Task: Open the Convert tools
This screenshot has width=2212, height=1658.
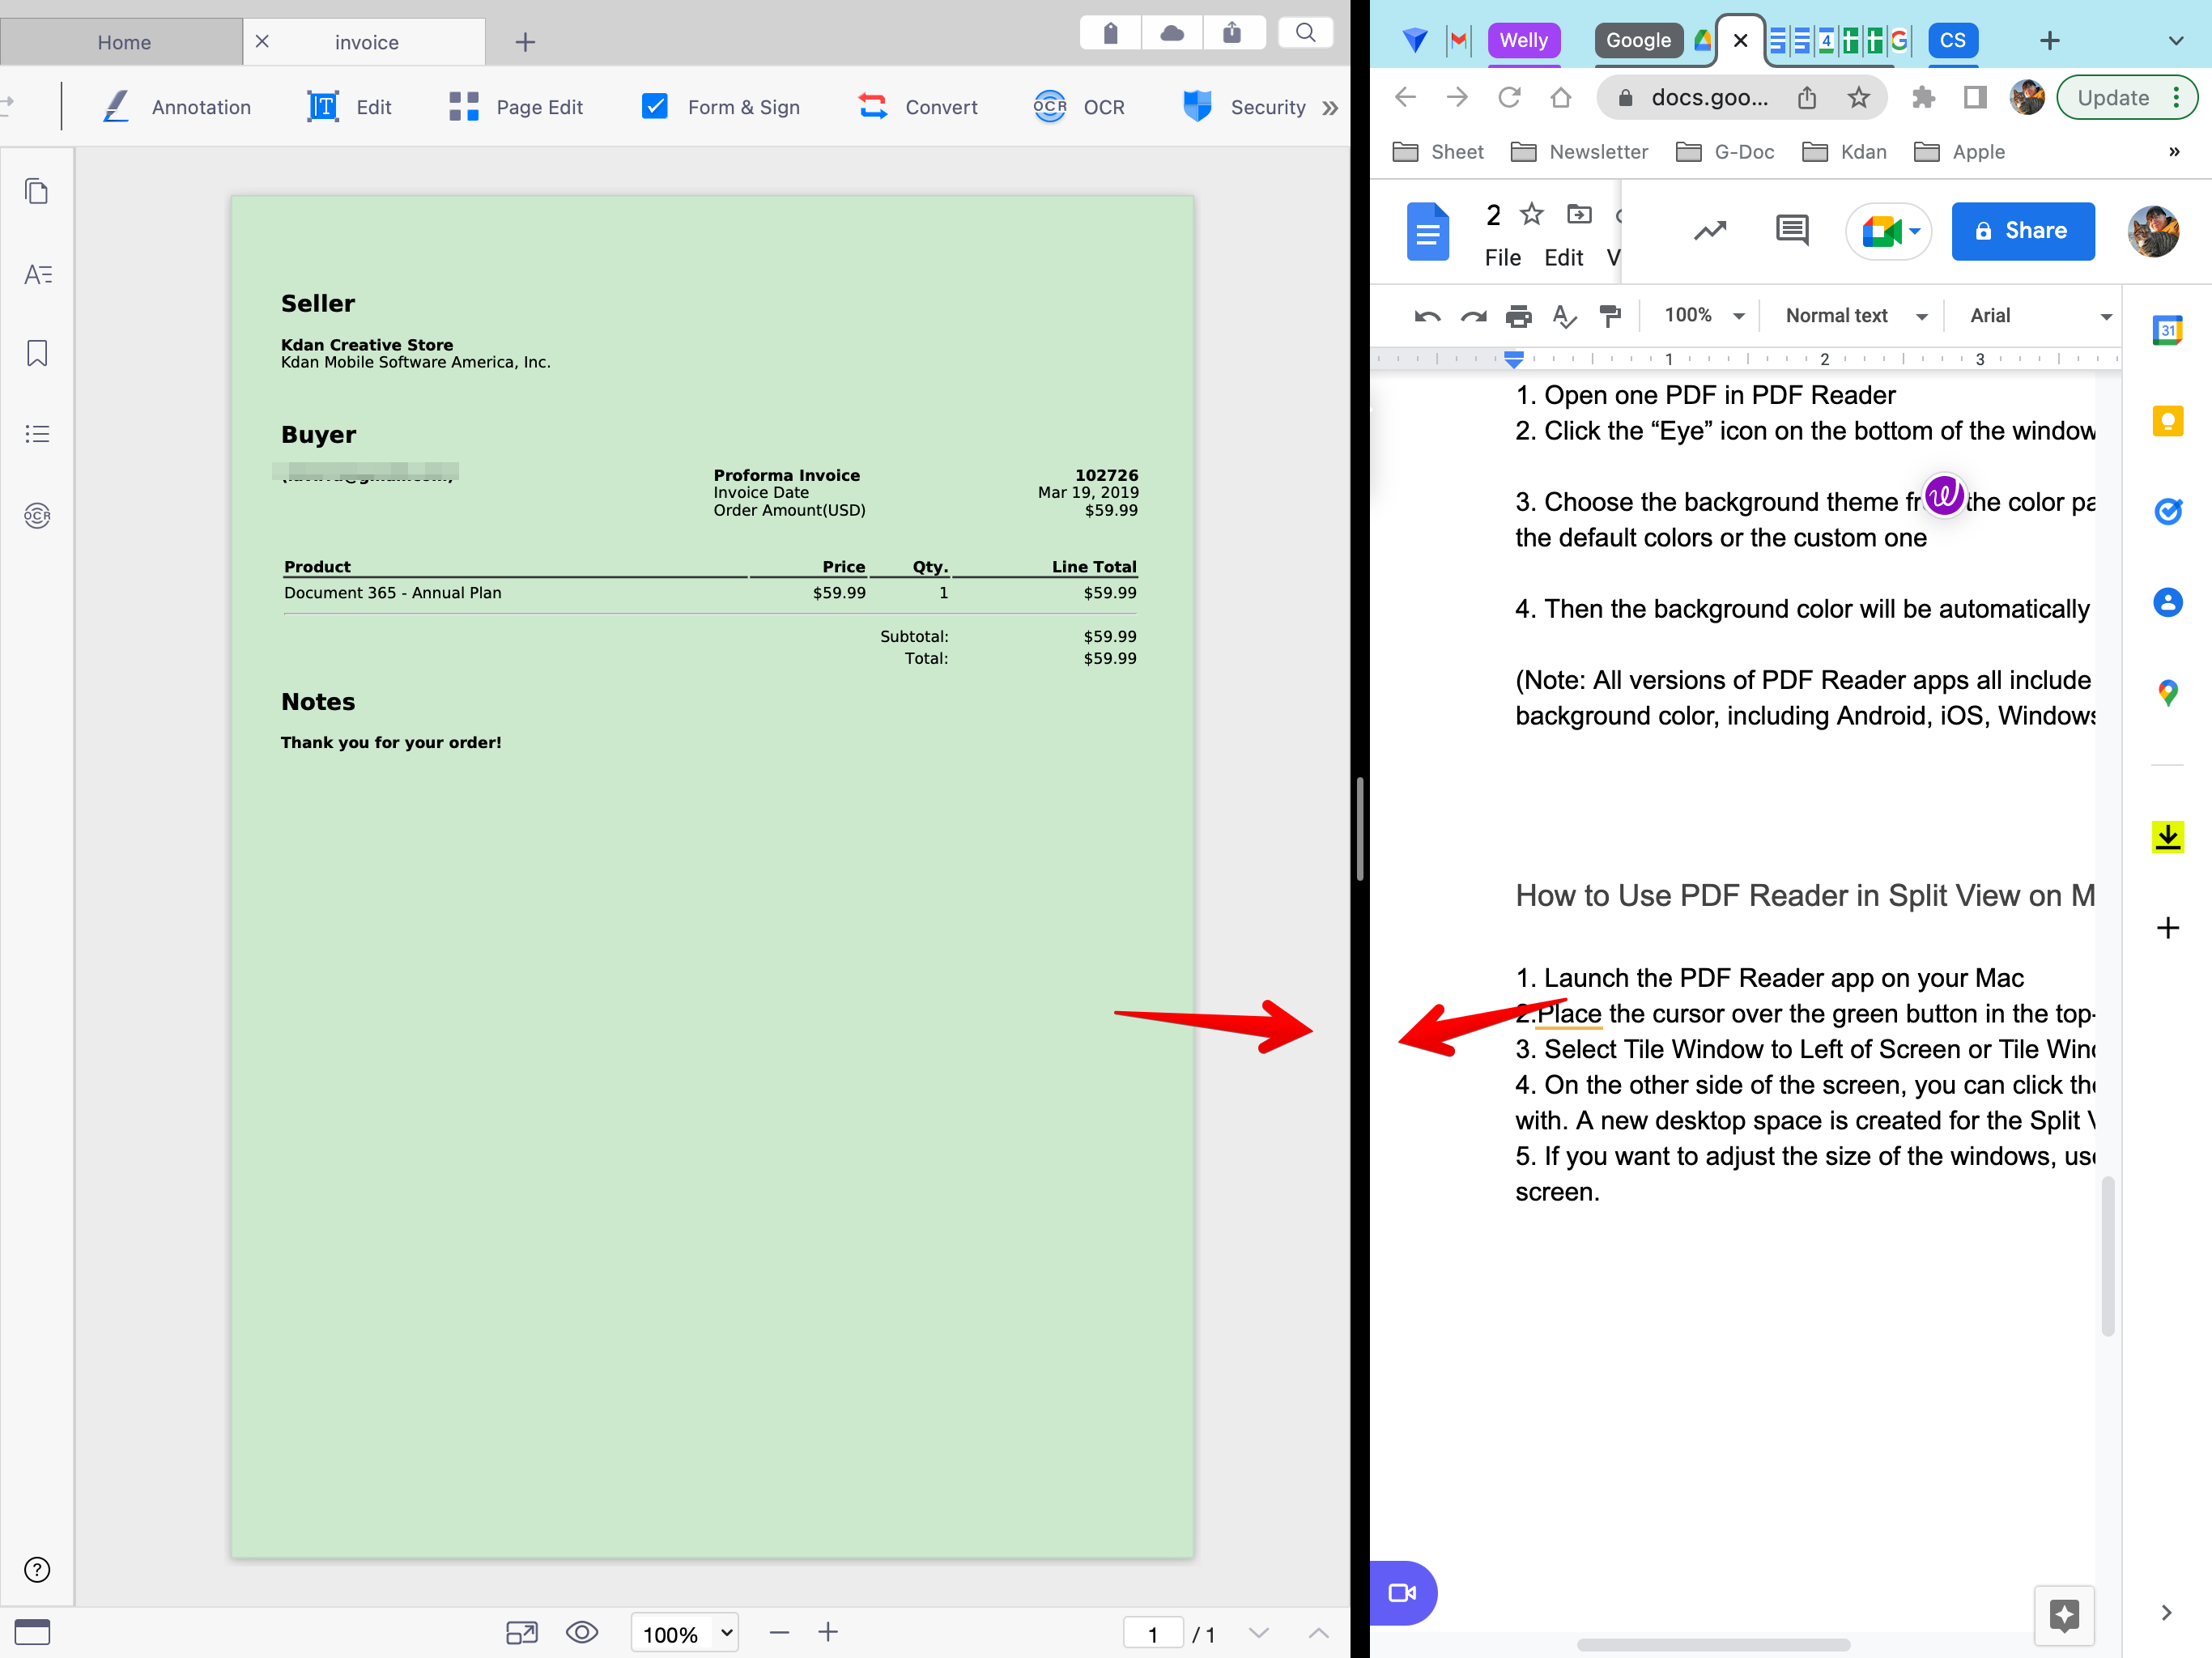Action: point(917,107)
